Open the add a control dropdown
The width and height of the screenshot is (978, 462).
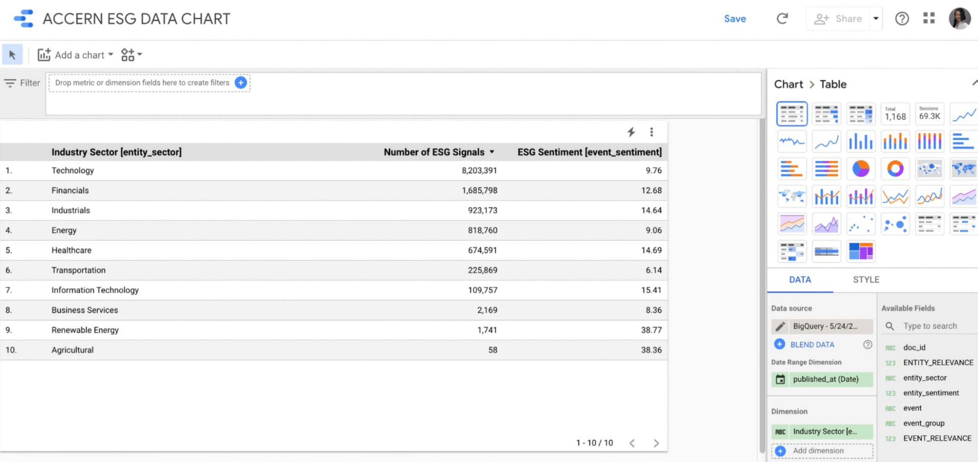pyautogui.click(x=131, y=55)
